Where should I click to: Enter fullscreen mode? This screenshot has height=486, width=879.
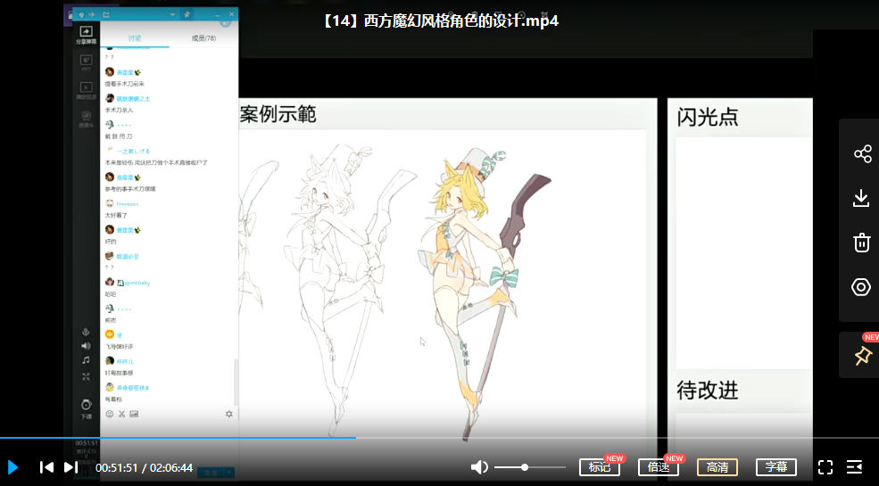click(825, 467)
